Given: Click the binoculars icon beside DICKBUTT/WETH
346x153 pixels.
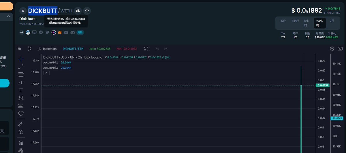Looking at the screenshot, I should pyautogui.click(x=78, y=11).
